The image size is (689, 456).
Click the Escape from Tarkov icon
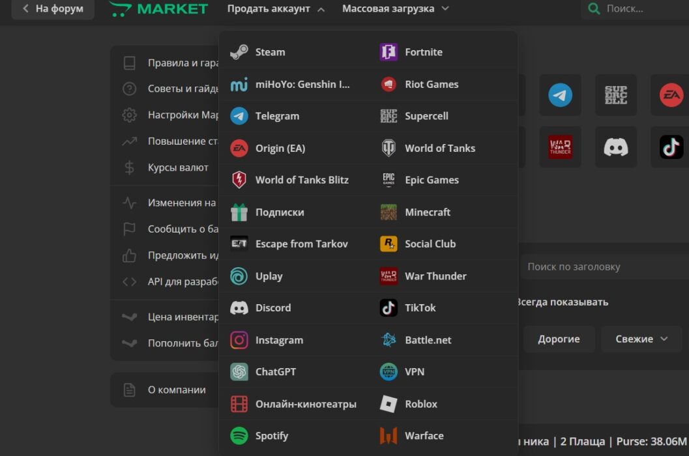[239, 244]
